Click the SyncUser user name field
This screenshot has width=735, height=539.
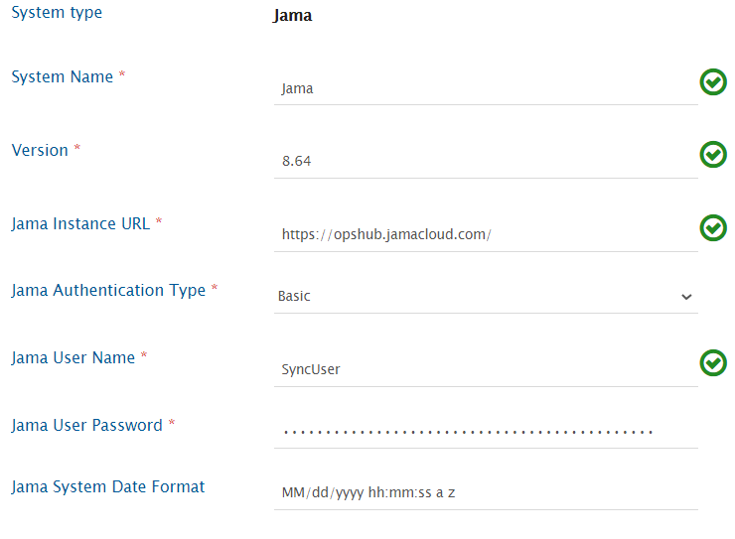pos(486,369)
